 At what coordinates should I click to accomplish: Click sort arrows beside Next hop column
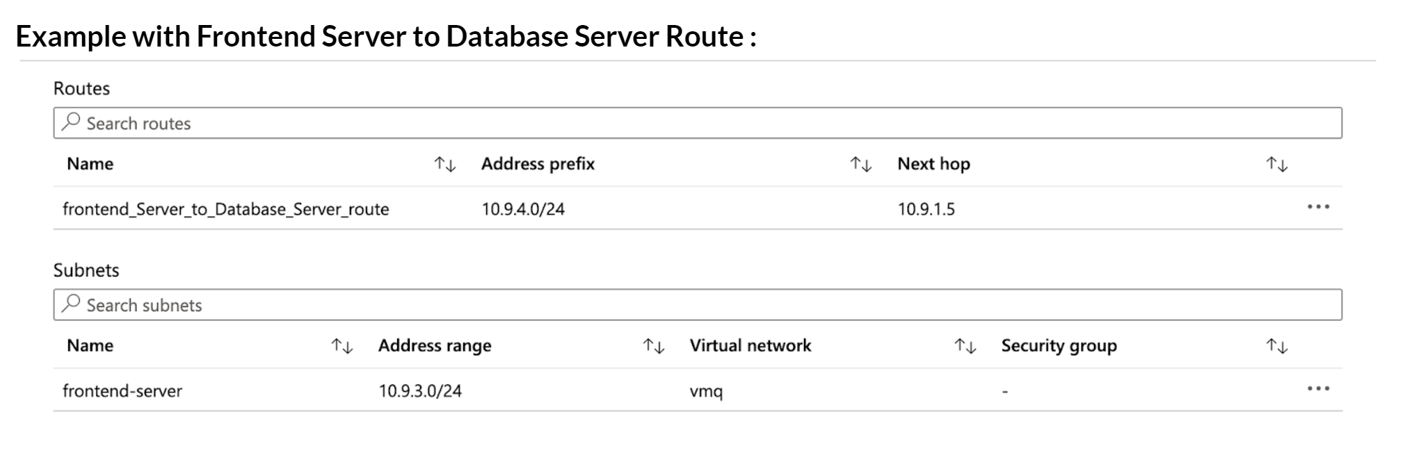(1276, 165)
